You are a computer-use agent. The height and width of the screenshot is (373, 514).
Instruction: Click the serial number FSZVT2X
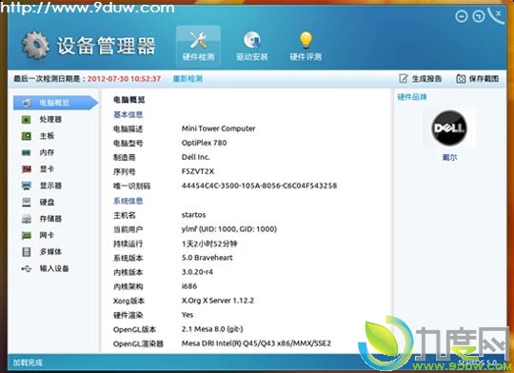pos(198,171)
